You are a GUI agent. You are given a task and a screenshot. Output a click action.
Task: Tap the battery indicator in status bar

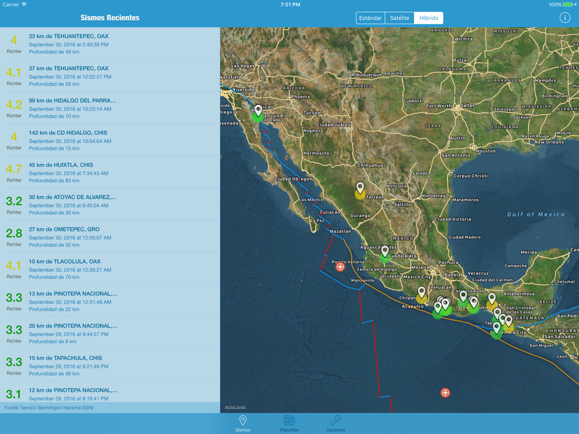[569, 5]
